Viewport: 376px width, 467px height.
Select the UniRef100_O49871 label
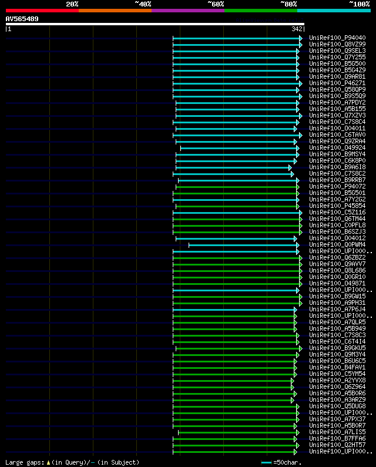tap(337, 283)
